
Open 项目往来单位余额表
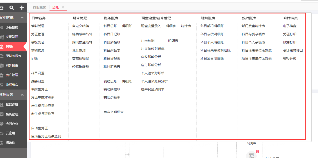[257, 58]
